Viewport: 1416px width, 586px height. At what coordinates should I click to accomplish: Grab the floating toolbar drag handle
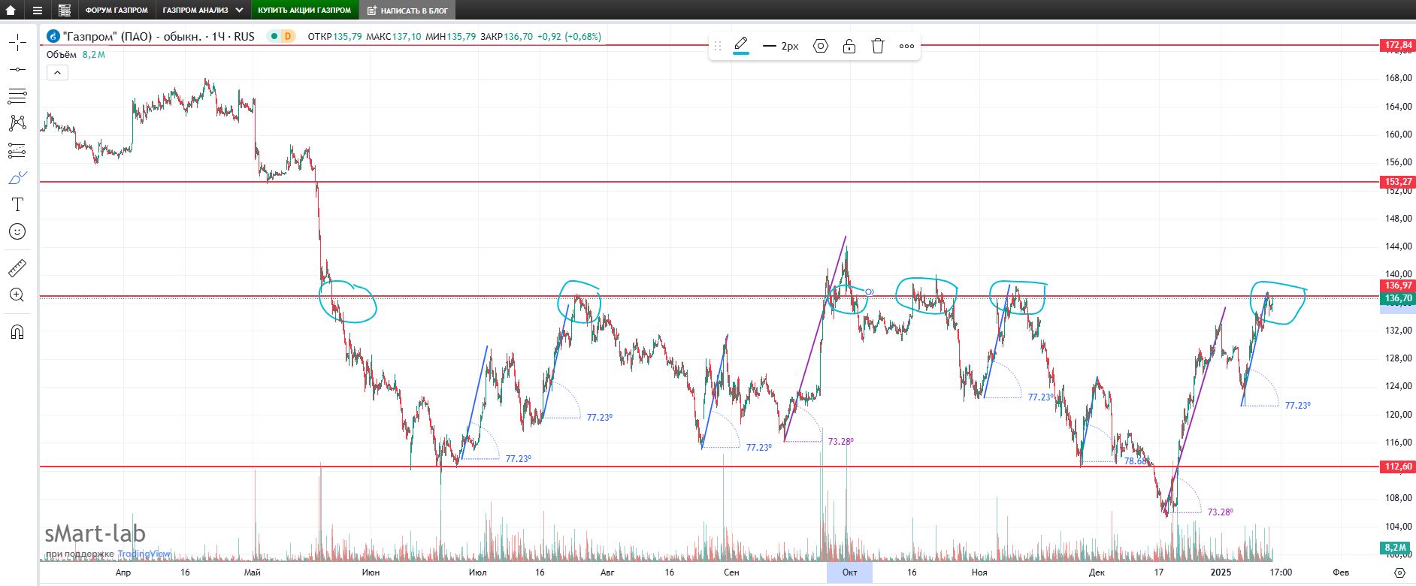(718, 46)
